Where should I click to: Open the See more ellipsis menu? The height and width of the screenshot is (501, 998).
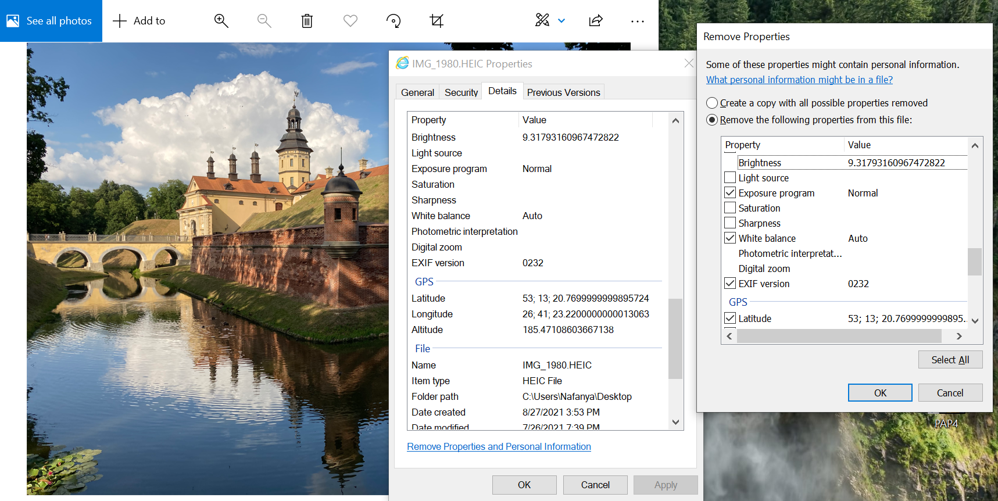(638, 21)
